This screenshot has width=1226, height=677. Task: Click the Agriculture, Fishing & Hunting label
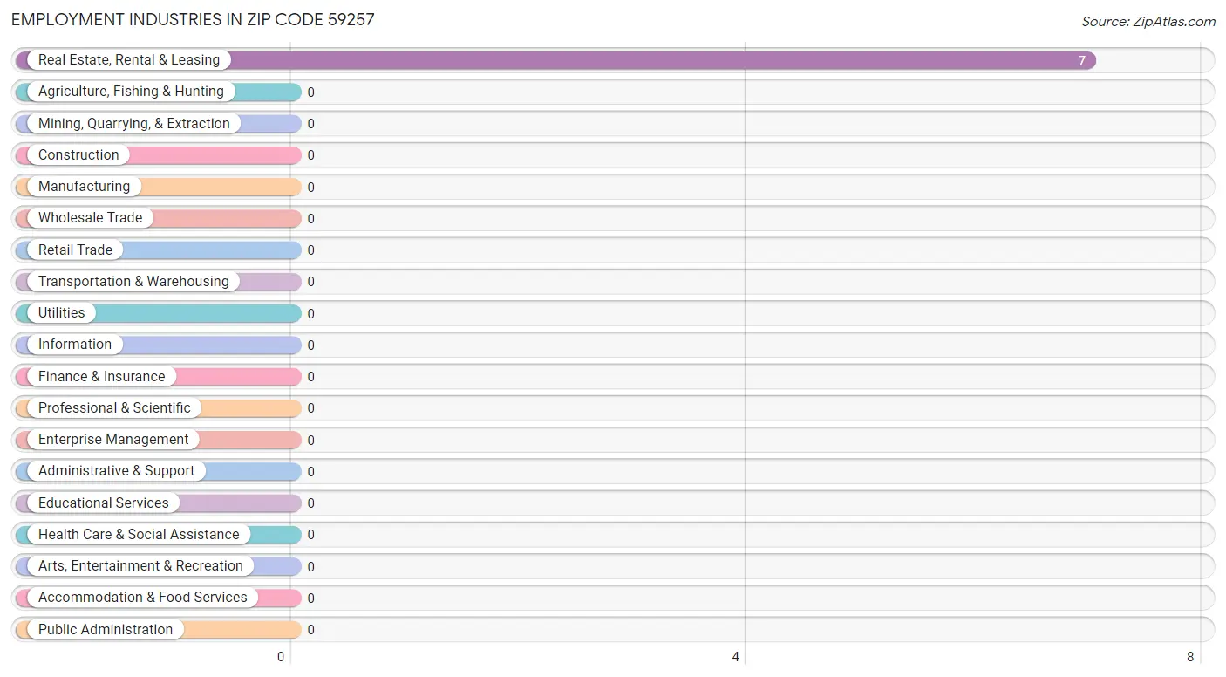[131, 92]
